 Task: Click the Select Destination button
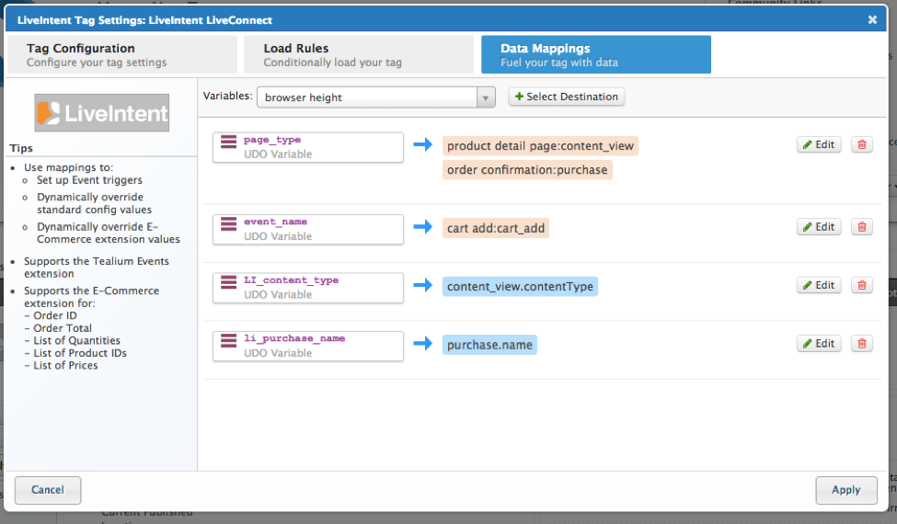(567, 97)
